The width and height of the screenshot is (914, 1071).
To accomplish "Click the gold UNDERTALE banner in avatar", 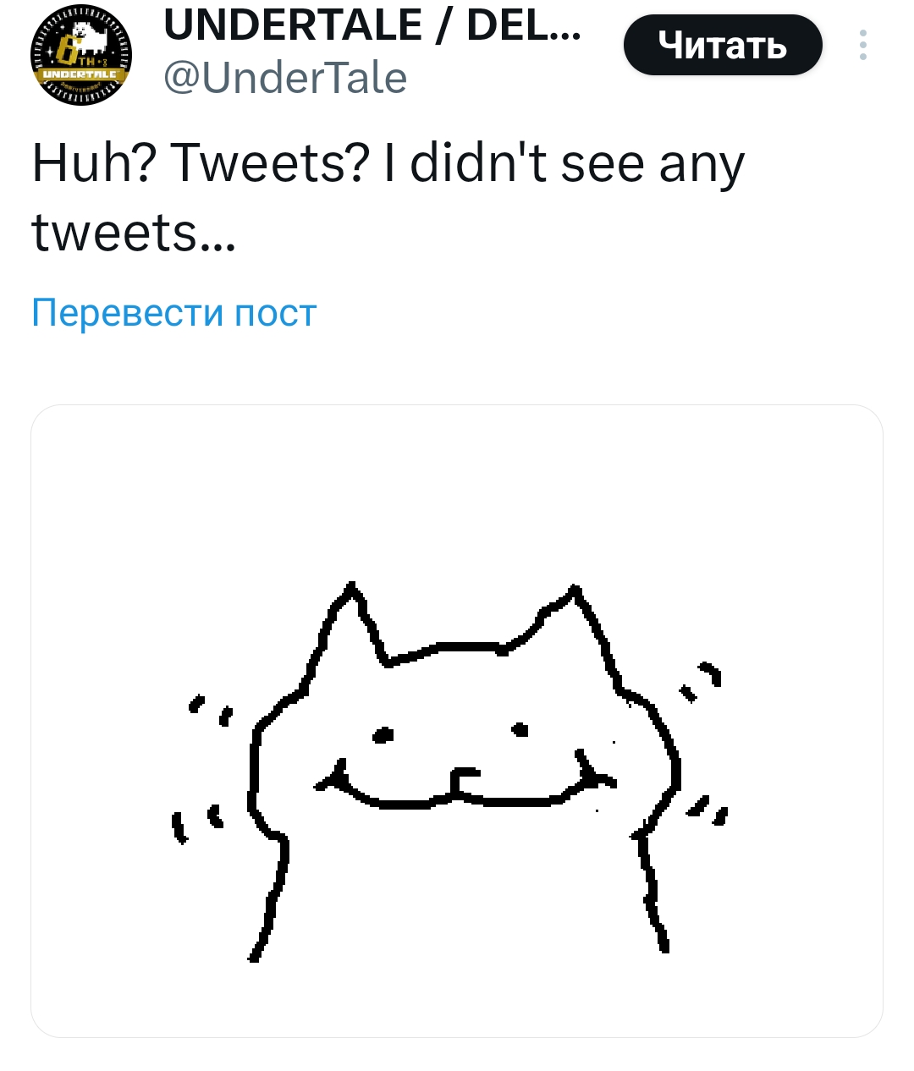I will (79, 75).
